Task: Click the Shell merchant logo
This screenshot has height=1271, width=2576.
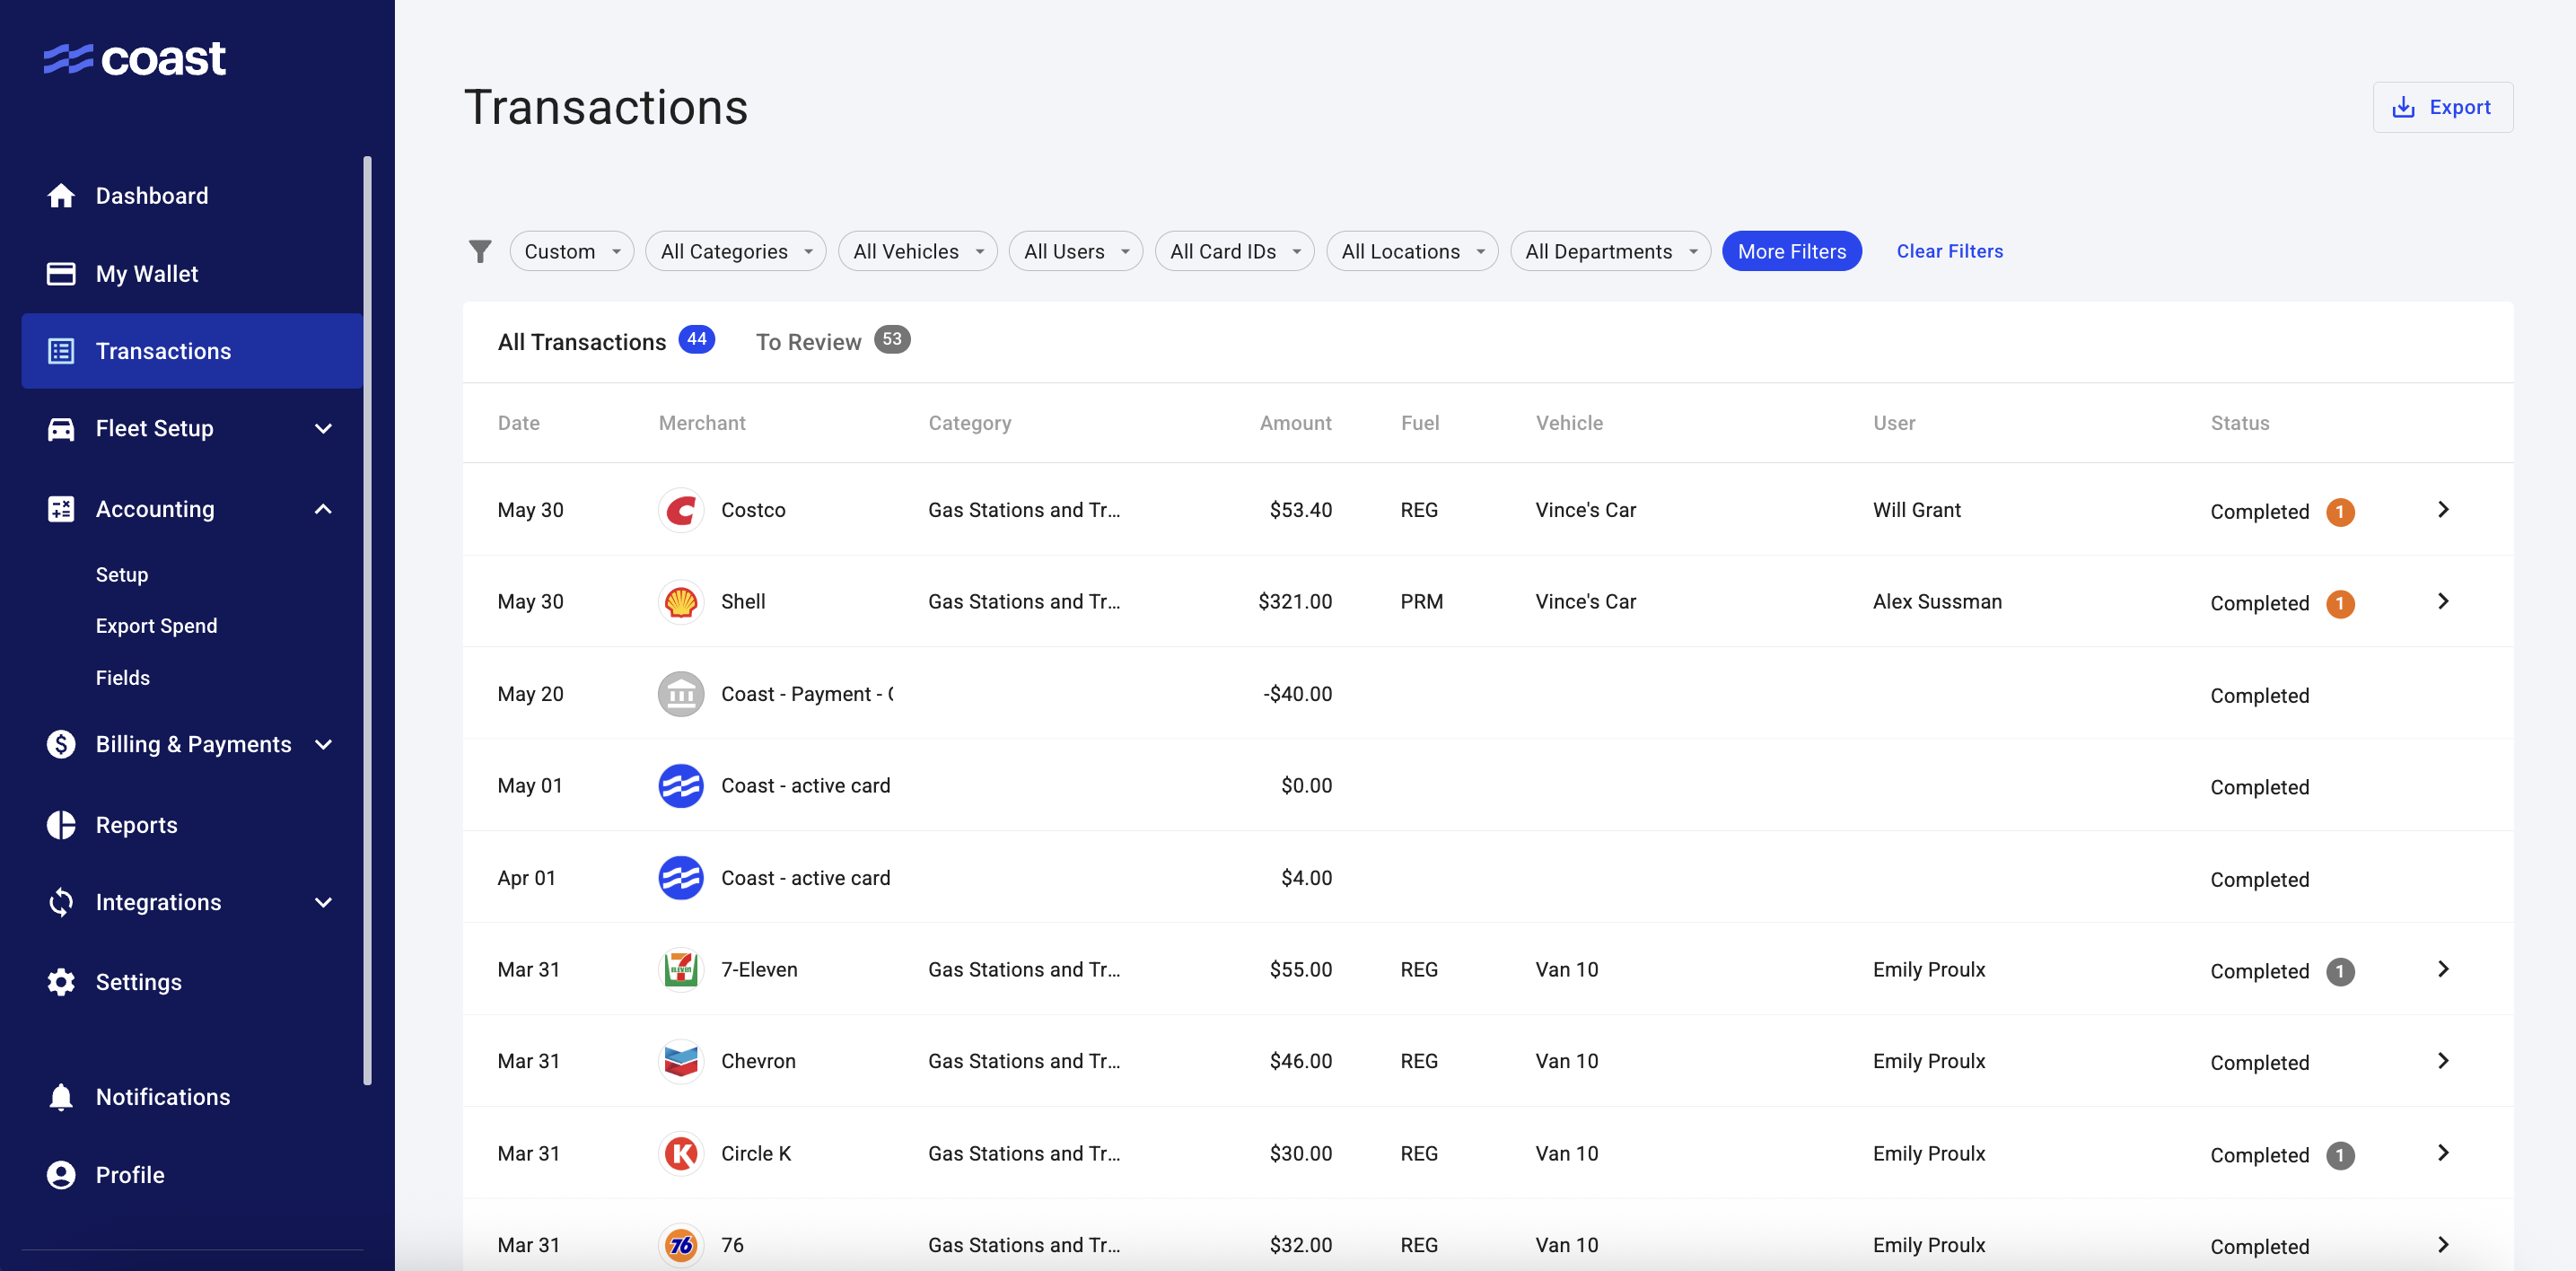Action: coord(681,602)
